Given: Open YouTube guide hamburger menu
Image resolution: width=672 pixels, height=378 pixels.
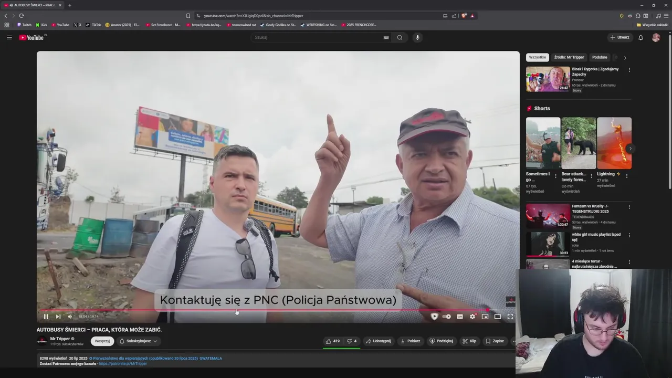Looking at the screenshot, I should point(9,37).
